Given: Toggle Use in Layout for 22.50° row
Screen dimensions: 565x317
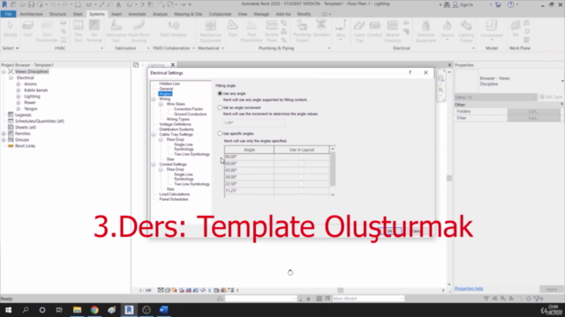Looking at the screenshot, I should click(x=302, y=184).
